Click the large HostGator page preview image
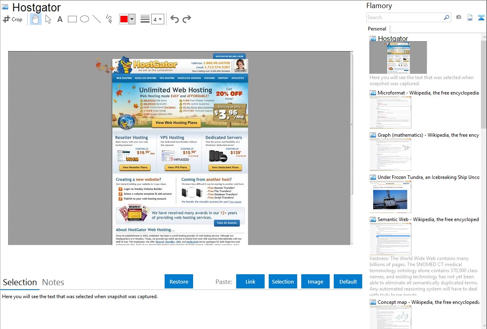This screenshot has width=487, height=329. (x=180, y=148)
